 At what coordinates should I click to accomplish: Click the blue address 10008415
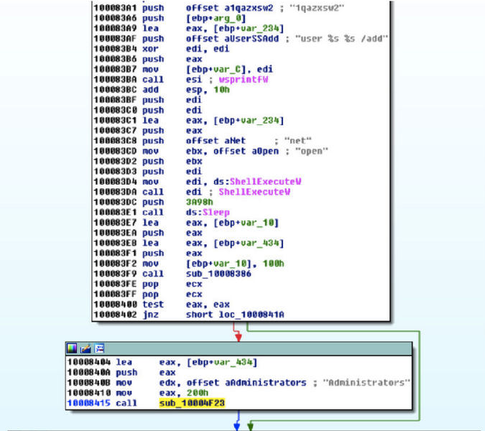88,403
